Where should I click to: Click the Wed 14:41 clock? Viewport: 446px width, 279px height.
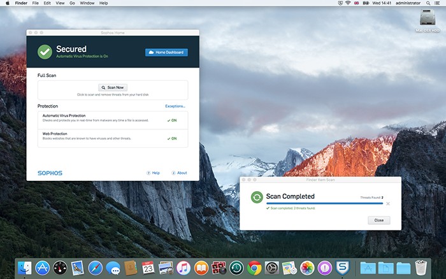[x=382, y=3]
